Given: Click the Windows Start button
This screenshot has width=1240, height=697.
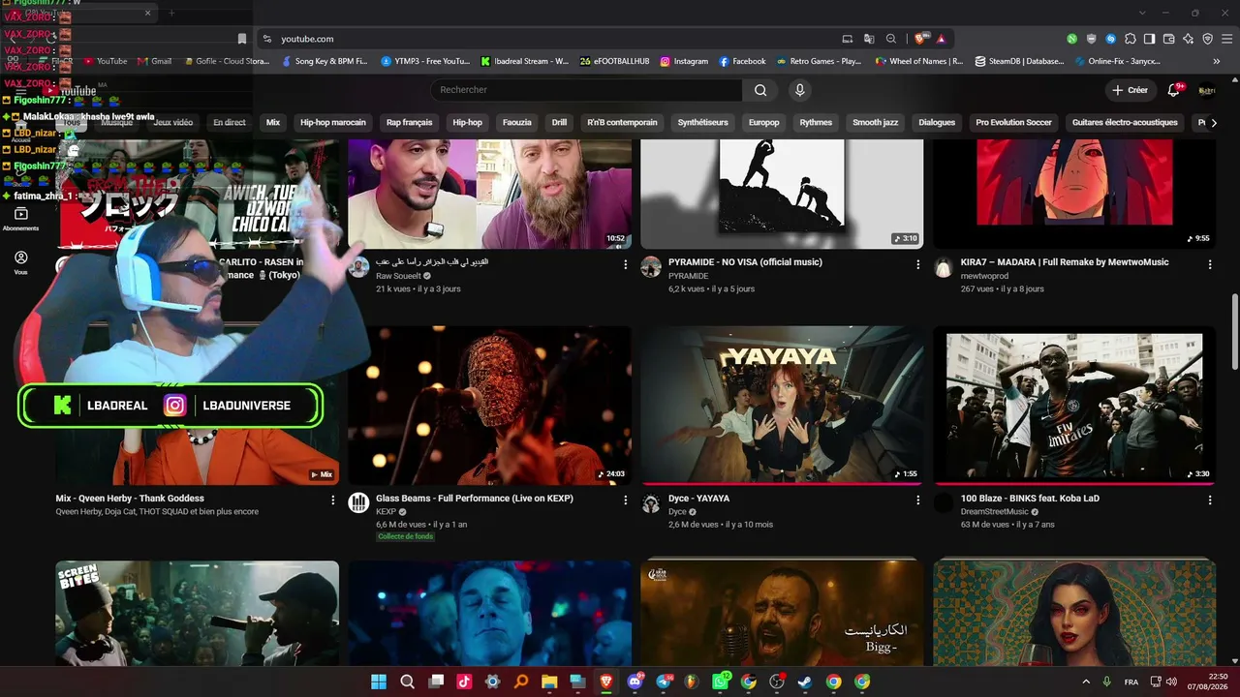Looking at the screenshot, I should 379,682.
